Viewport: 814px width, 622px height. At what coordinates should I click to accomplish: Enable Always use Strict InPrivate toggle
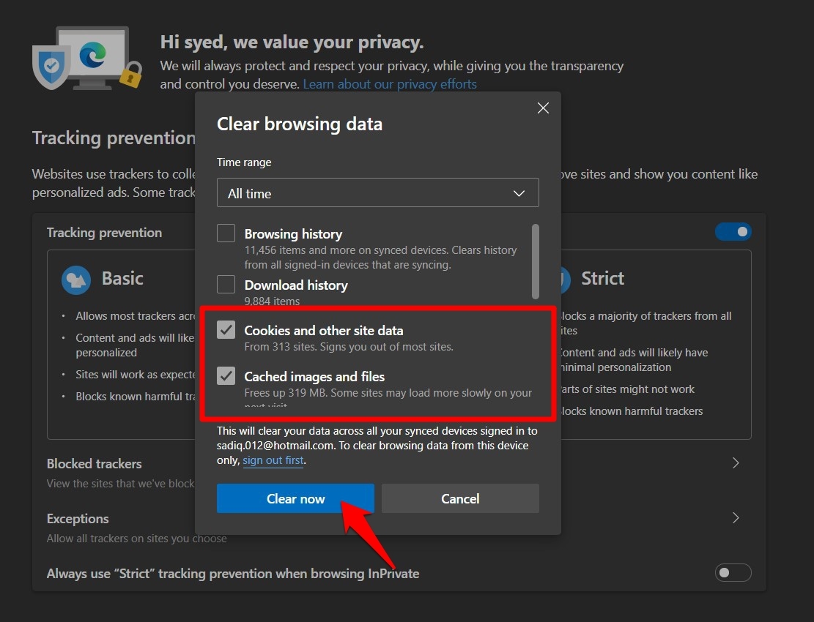[x=733, y=573]
